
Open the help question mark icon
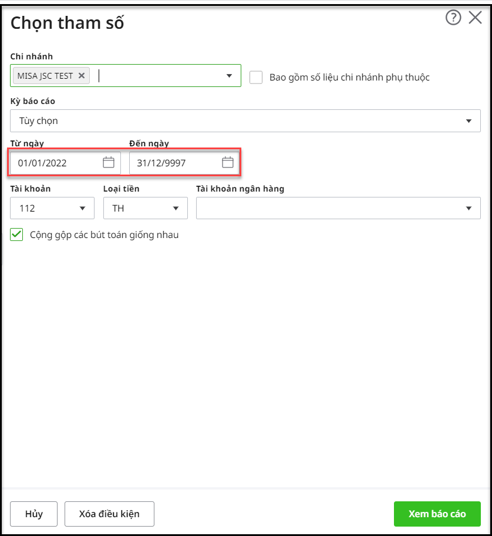[454, 18]
